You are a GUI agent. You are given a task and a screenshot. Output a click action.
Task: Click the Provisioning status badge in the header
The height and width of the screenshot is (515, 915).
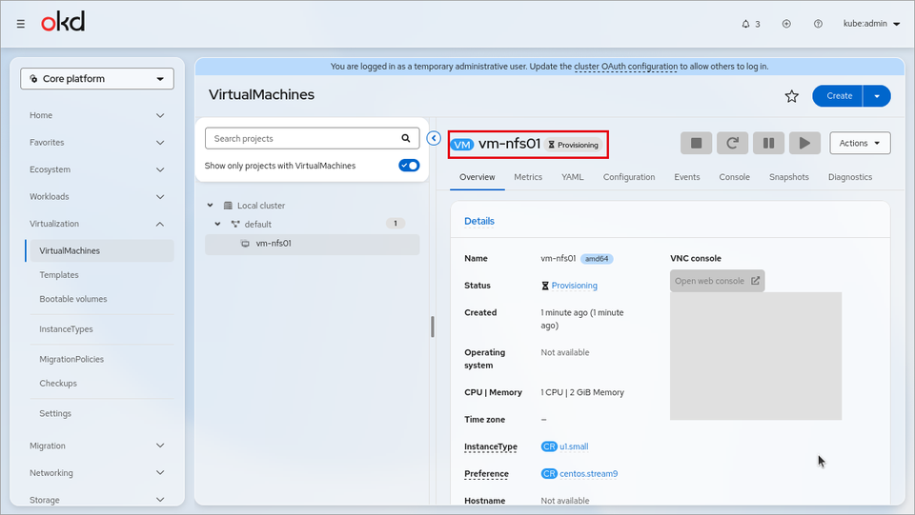[x=574, y=145]
